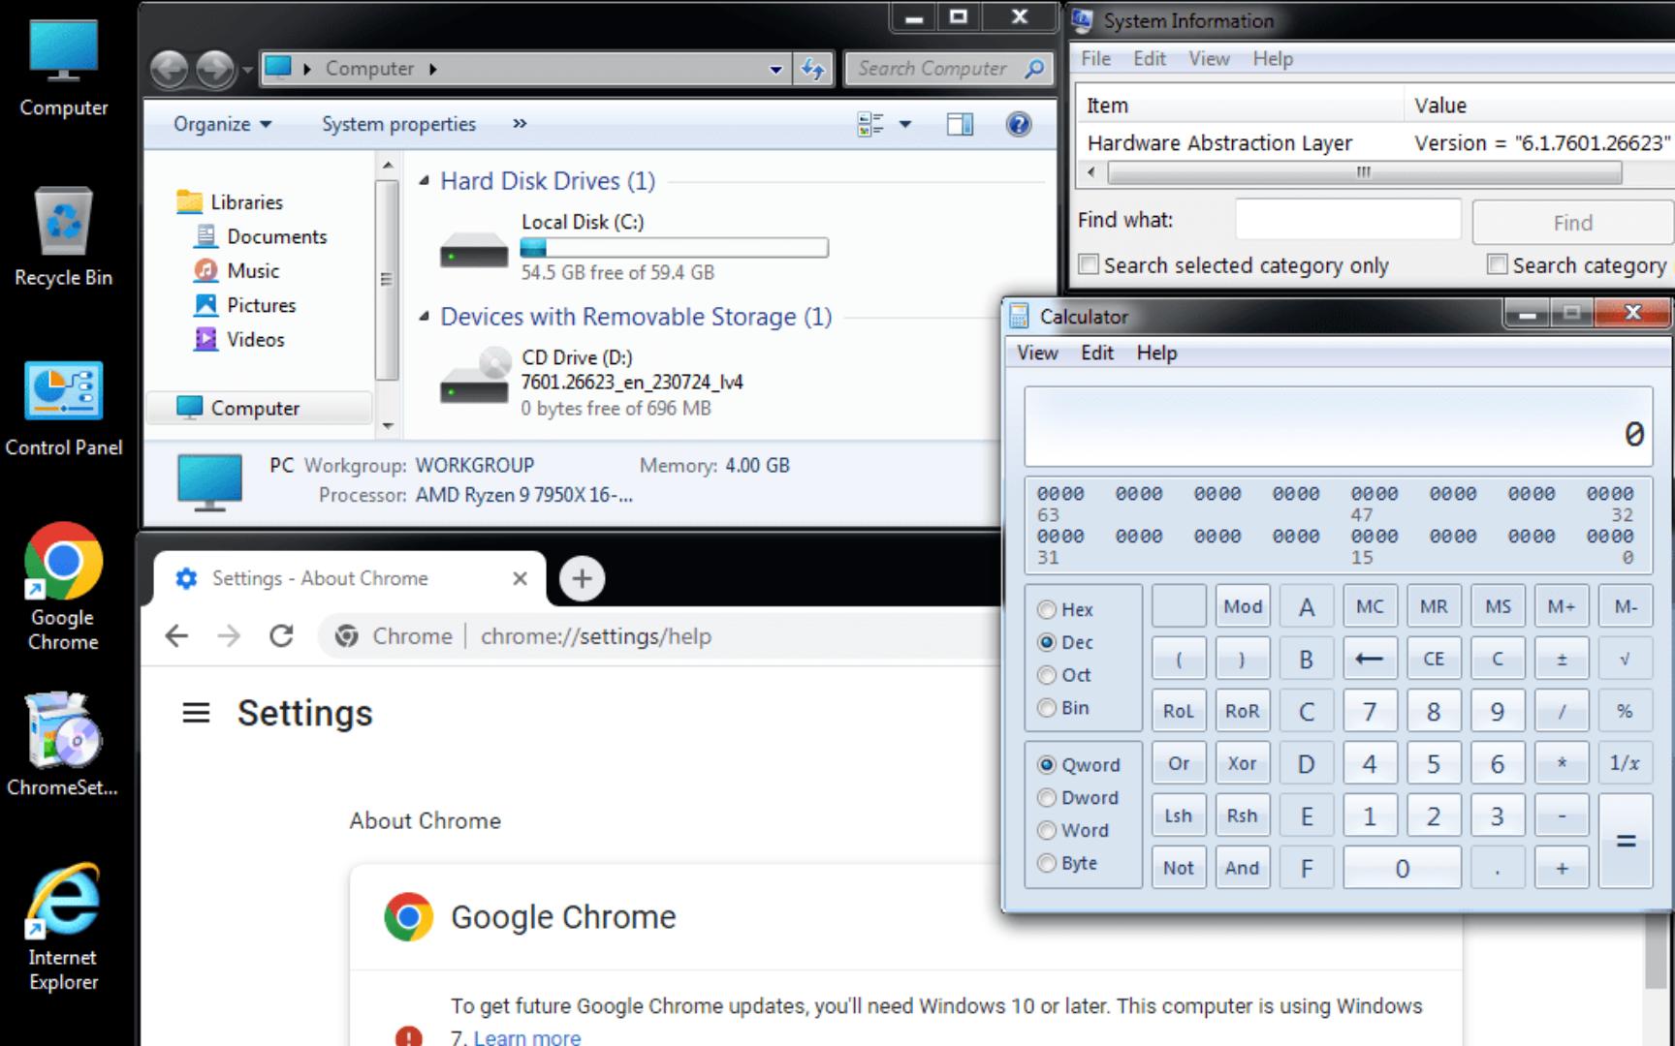Open the Explorer address bar history dropdown
The width and height of the screenshot is (1675, 1046).
(775, 69)
